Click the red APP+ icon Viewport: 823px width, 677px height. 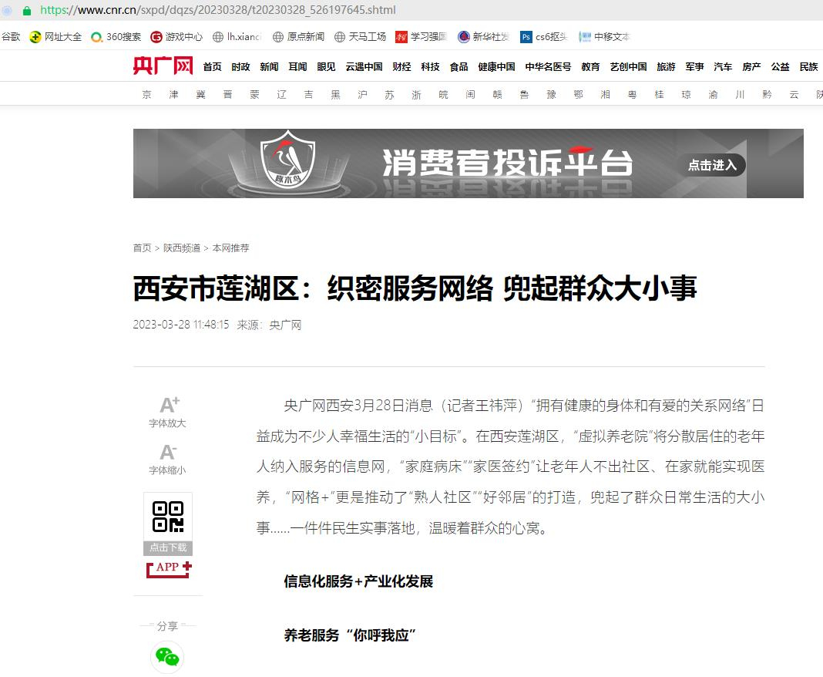pos(169,568)
